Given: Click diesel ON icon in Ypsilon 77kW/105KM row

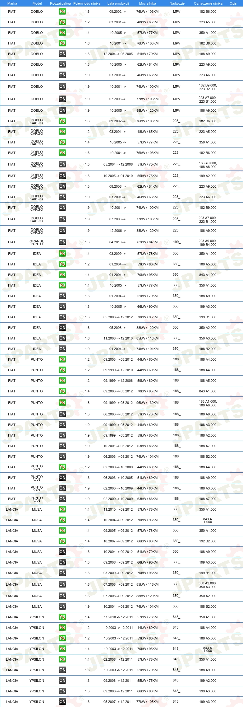Looking at the screenshot, I should click(x=62, y=702).
